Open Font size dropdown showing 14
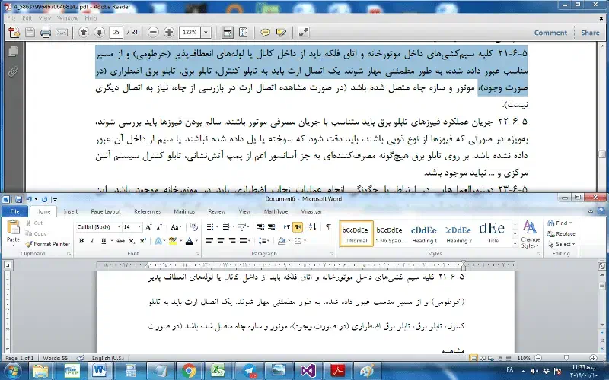The image size is (609, 380). tap(139, 227)
